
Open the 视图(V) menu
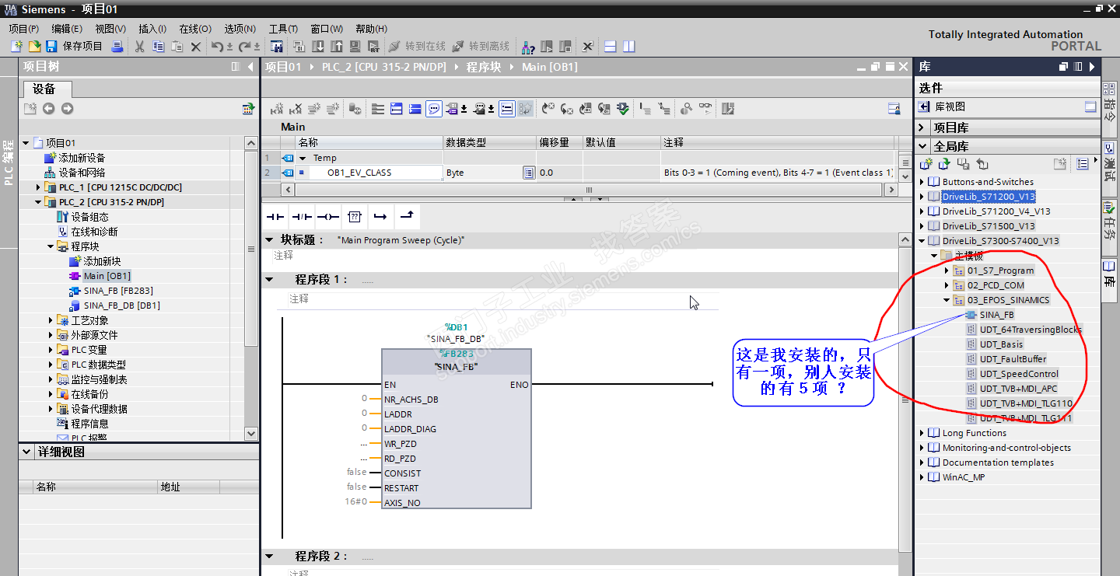tap(110, 29)
